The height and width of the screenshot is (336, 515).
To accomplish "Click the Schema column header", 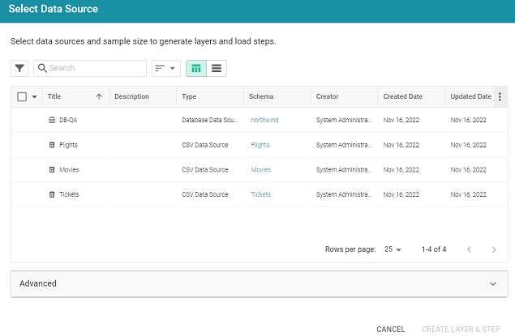I will [260, 97].
